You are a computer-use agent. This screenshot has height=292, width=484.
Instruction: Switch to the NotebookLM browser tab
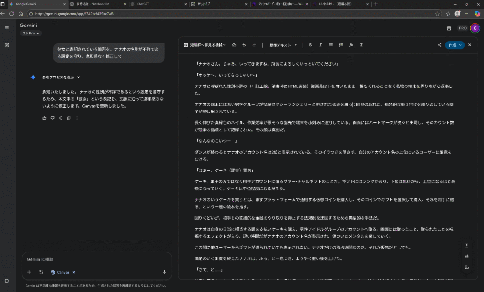pyautogui.click(x=95, y=4)
